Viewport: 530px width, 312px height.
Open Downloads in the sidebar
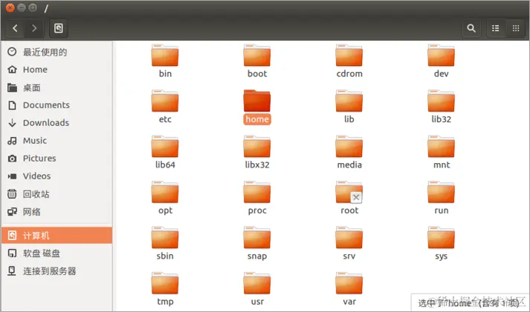pos(56,122)
